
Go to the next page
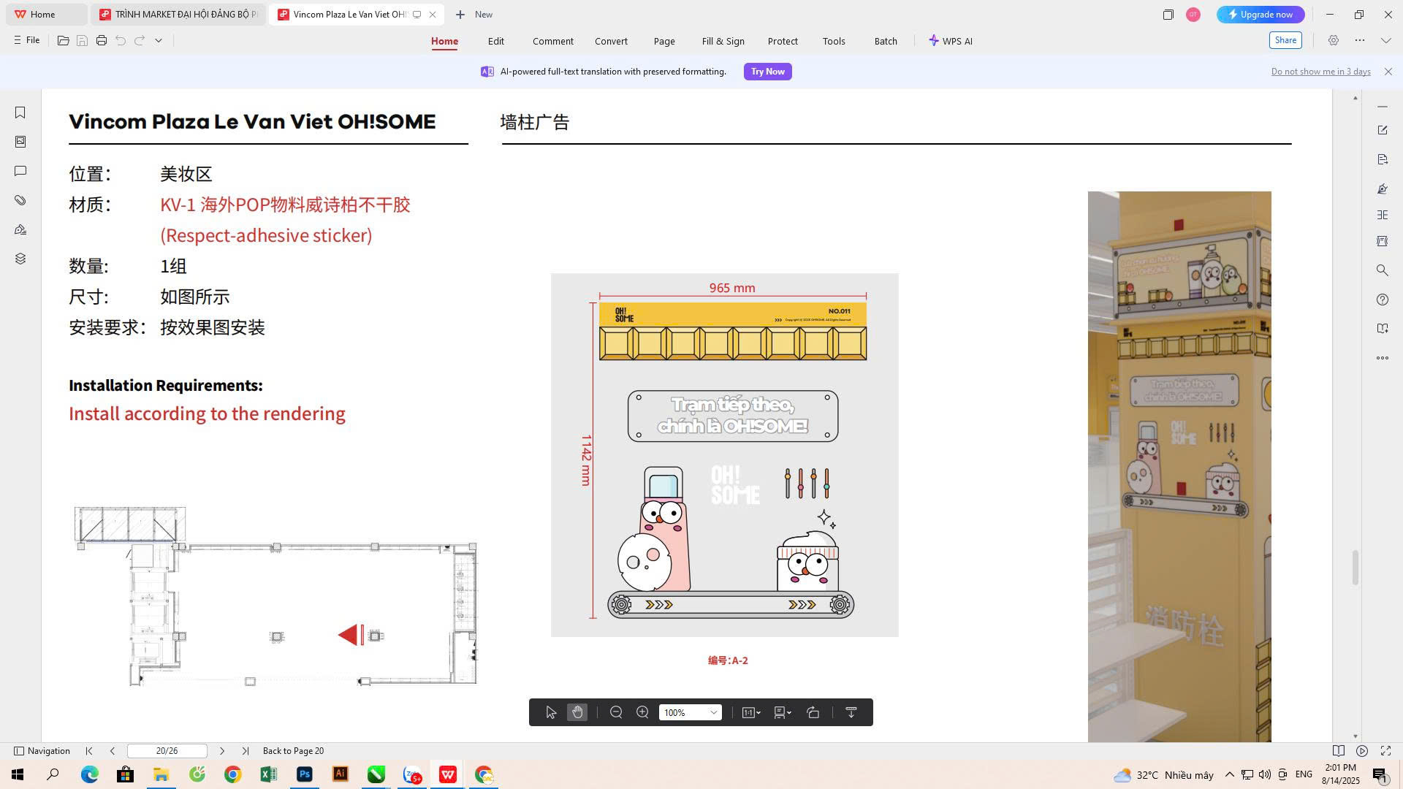point(222,751)
